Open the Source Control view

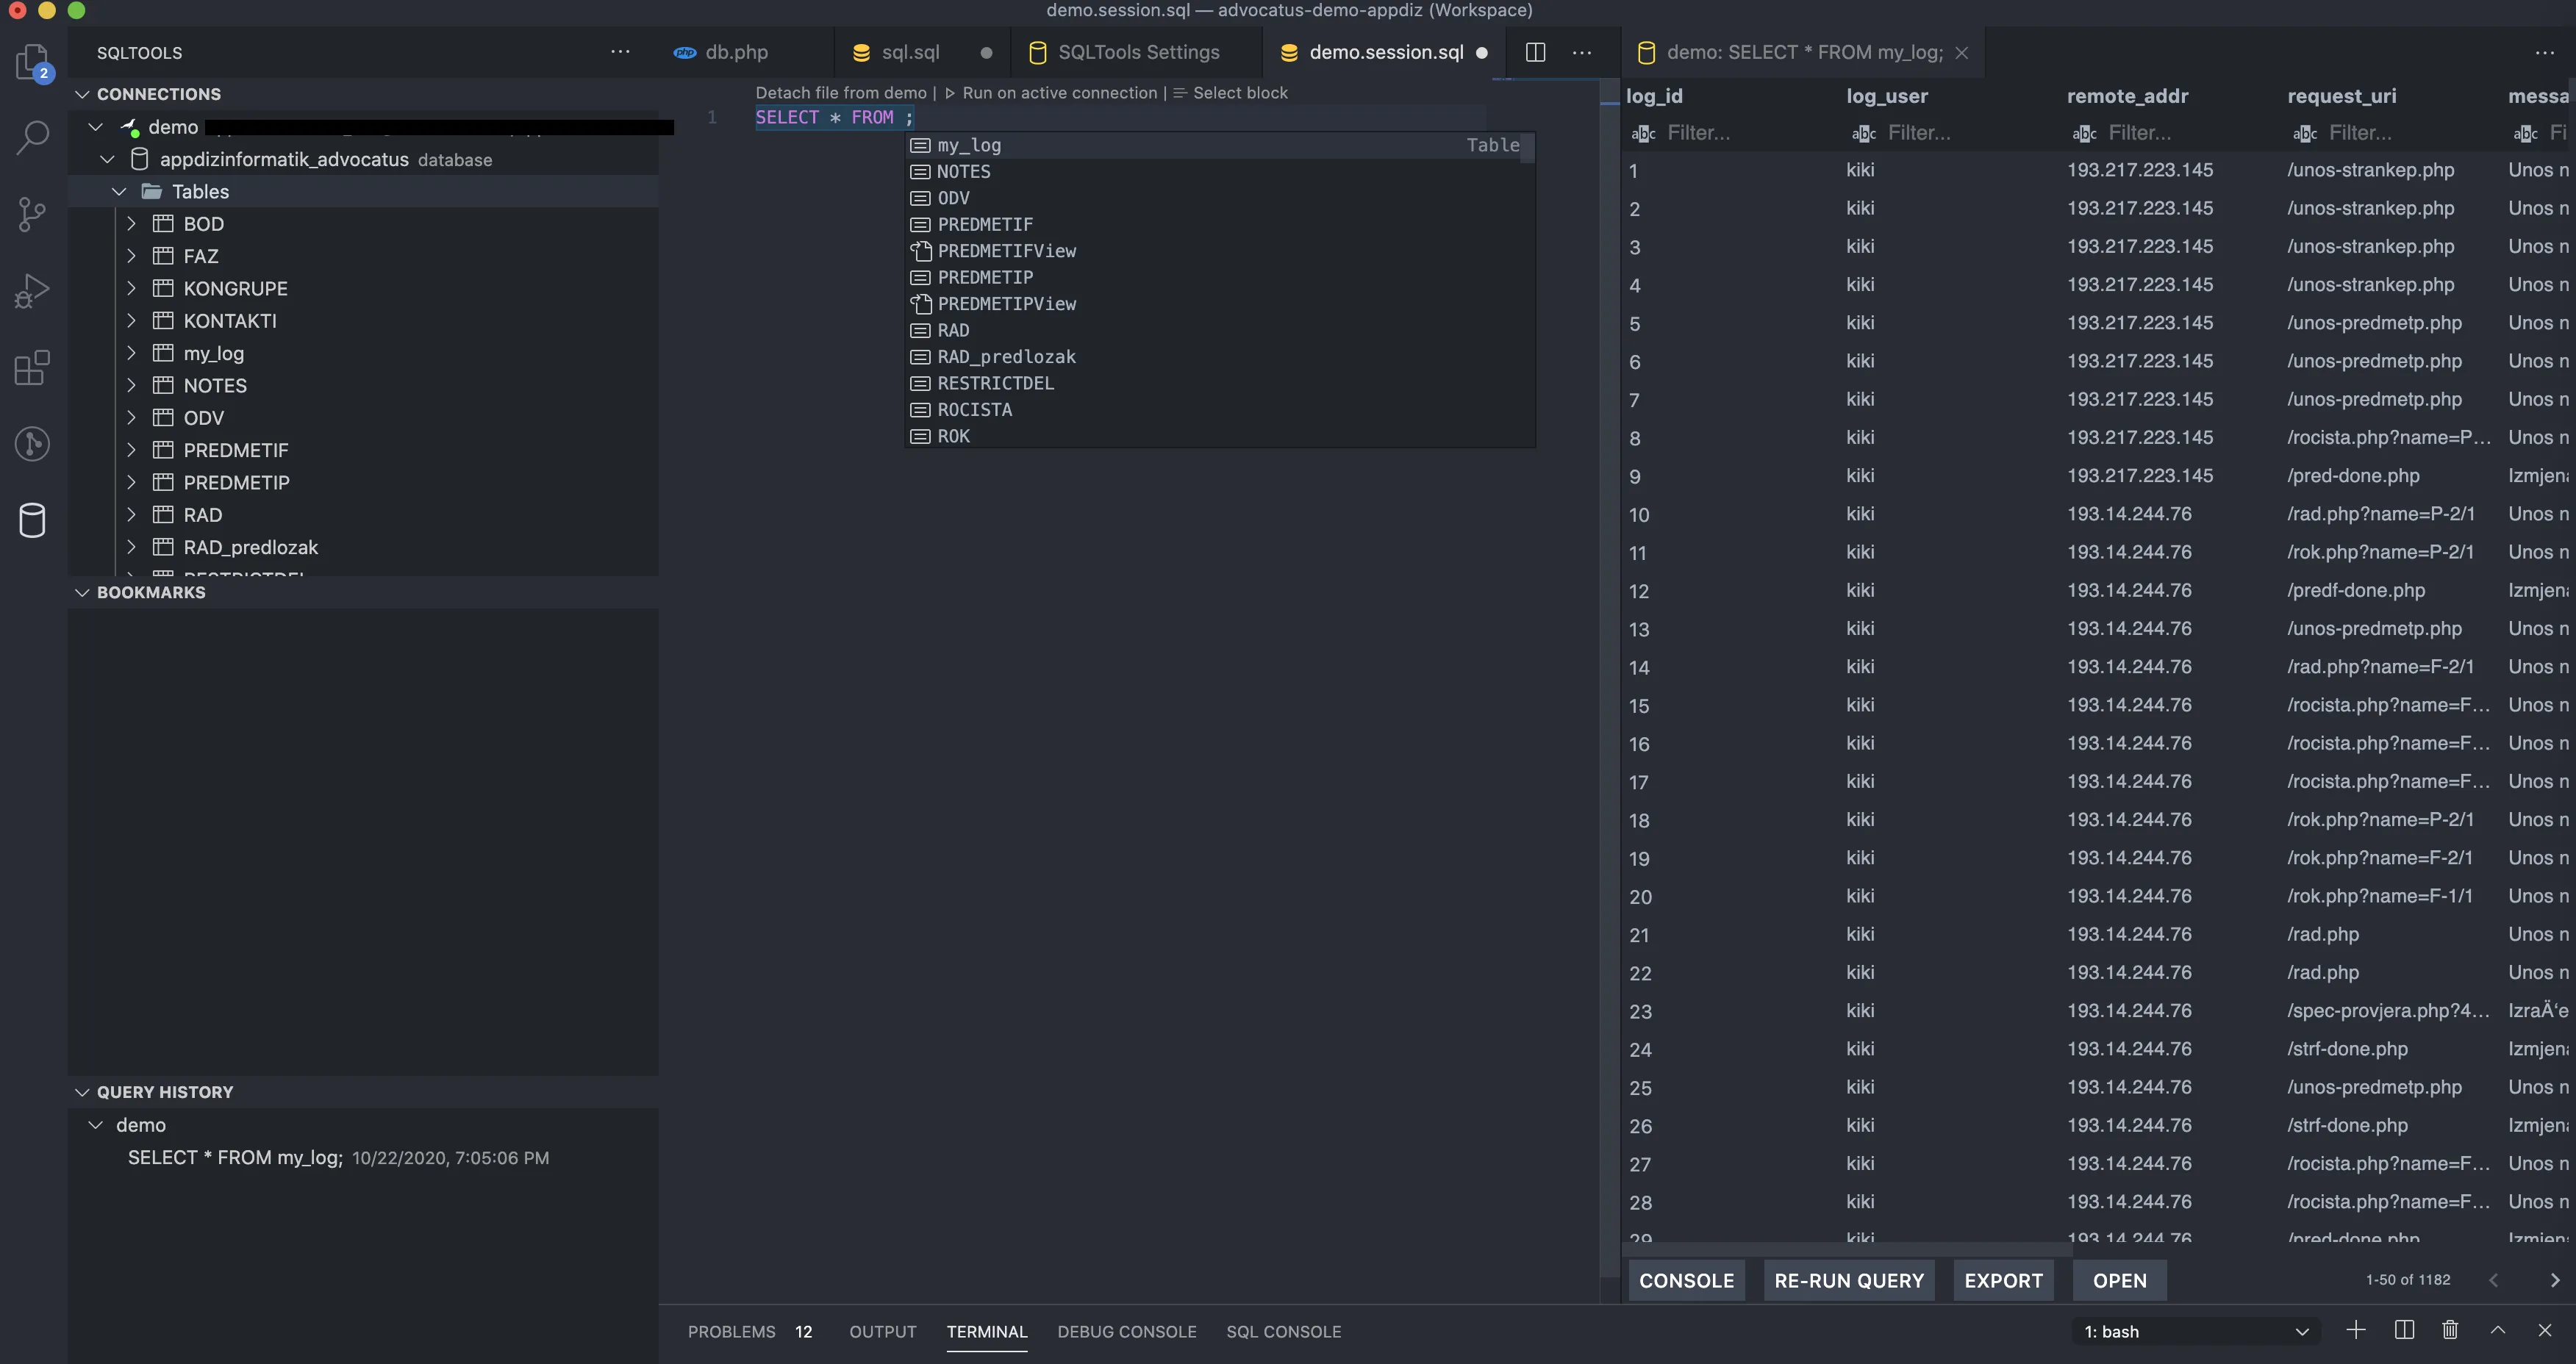click(x=32, y=214)
